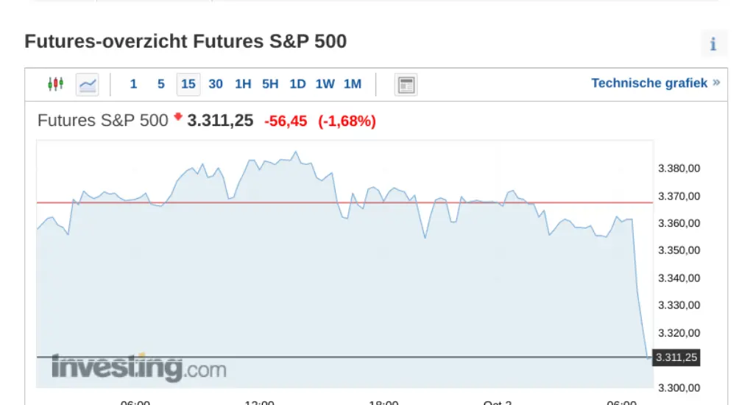Image resolution: width=739 pixels, height=405 pixels.
Task: Click the investing.com watermark logo
Action: coord(139,367)
